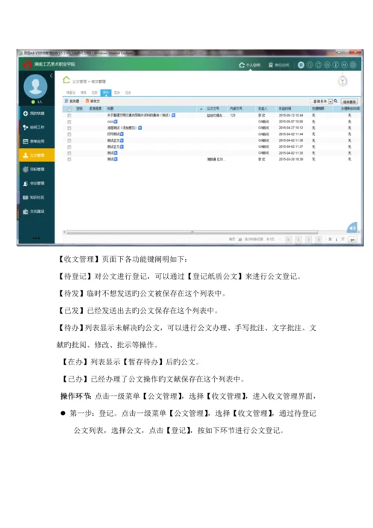Switch to the 待发 tab

(84, 93)
